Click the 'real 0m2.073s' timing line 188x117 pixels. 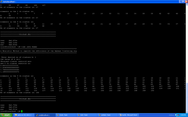point(9,41)
